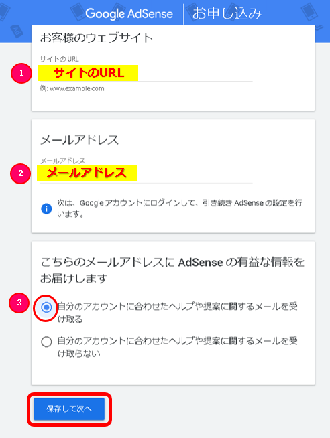Image resolution: width=330 pixels, height=438 pixels.
Task: Click the blue info icon
Action: [x=46, y=208]
